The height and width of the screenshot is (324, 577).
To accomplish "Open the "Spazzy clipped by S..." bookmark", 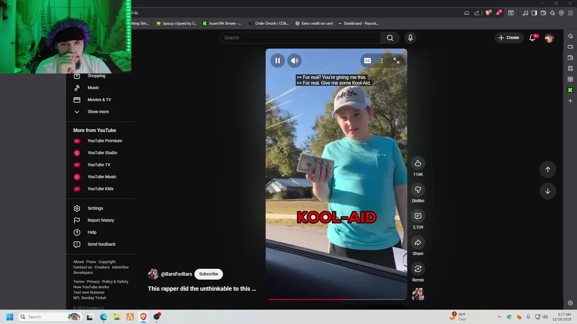I will pos(176,23).
